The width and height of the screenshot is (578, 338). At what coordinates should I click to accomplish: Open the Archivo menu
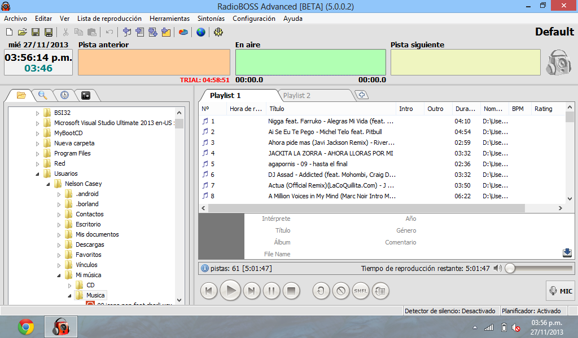[15, 19]
